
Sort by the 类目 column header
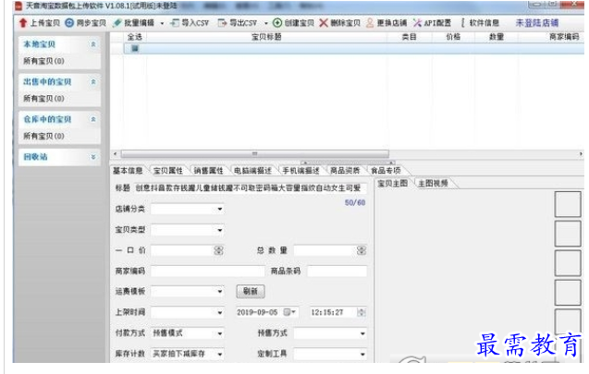point(409,37)
